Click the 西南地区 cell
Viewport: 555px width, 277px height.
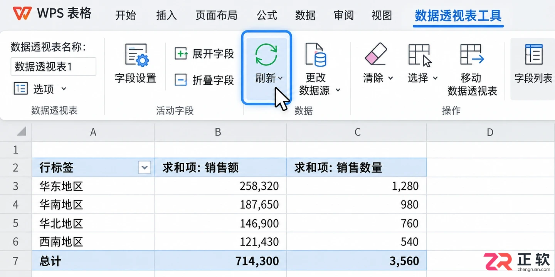(93, 242)
